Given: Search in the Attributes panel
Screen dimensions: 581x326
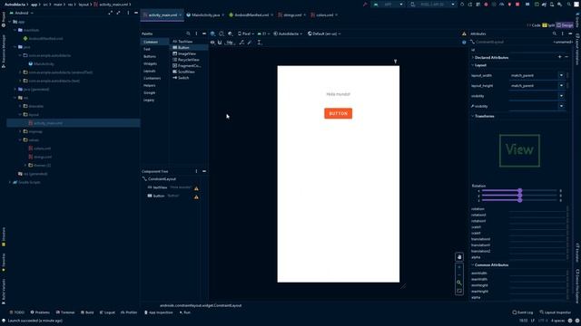Looking at the screenshot, I should [x=555, y=34].
